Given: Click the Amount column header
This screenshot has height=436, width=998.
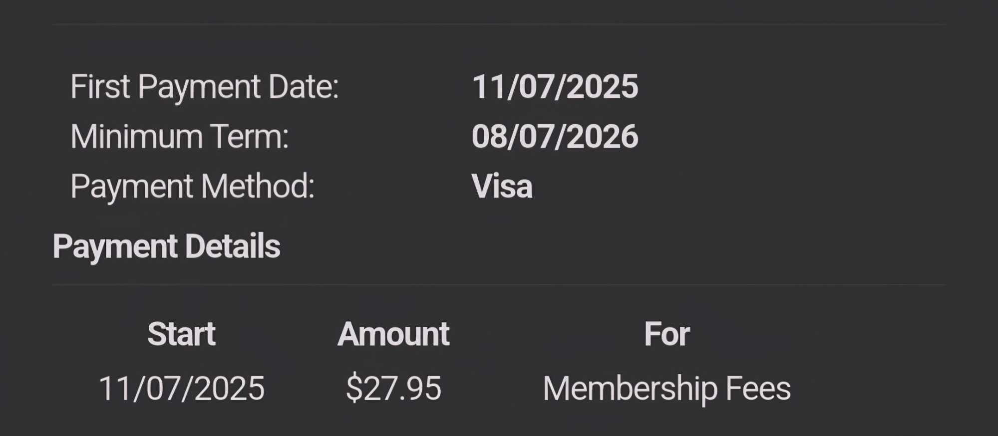Looking at the screenshot, I should (x=393, y=334).
